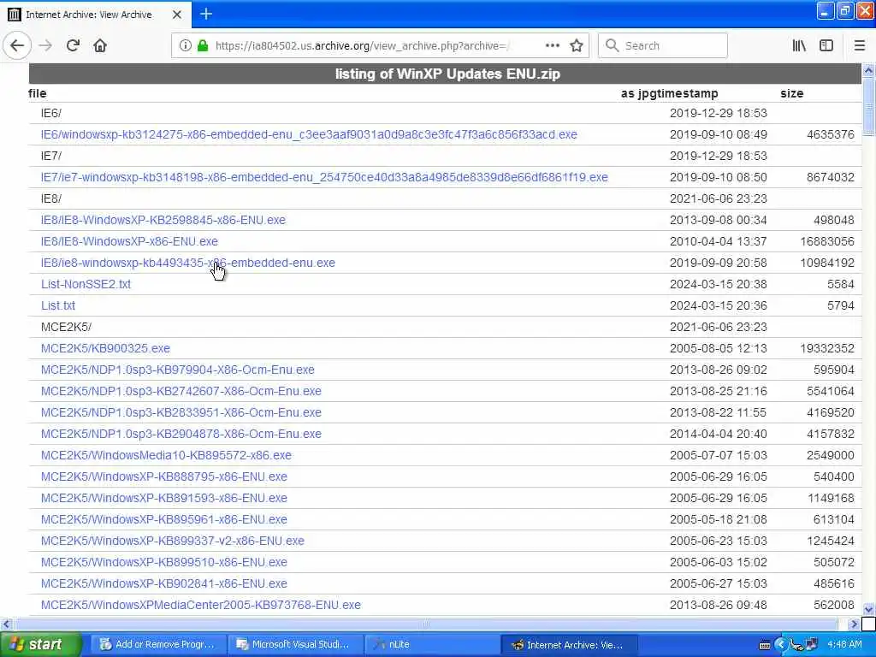Click timestamp 2024-03-15 20:38
The height and width of the screenshot is (657, 876).
718,284
